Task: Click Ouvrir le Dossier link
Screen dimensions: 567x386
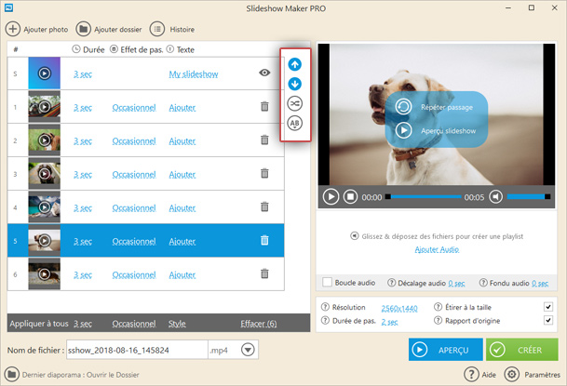Action: point(112,375)
